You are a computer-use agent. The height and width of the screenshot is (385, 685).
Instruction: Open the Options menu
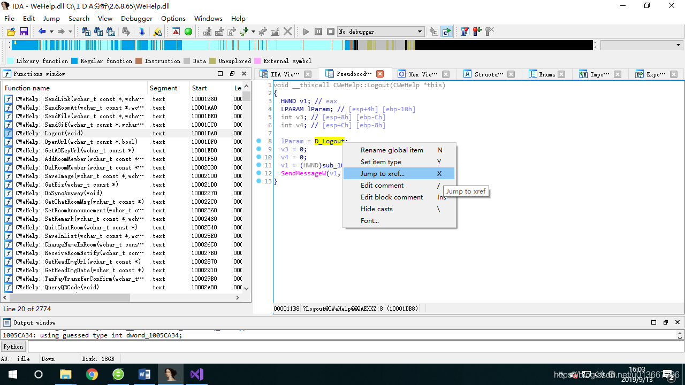pyautogui.click(x=173, y=18)
